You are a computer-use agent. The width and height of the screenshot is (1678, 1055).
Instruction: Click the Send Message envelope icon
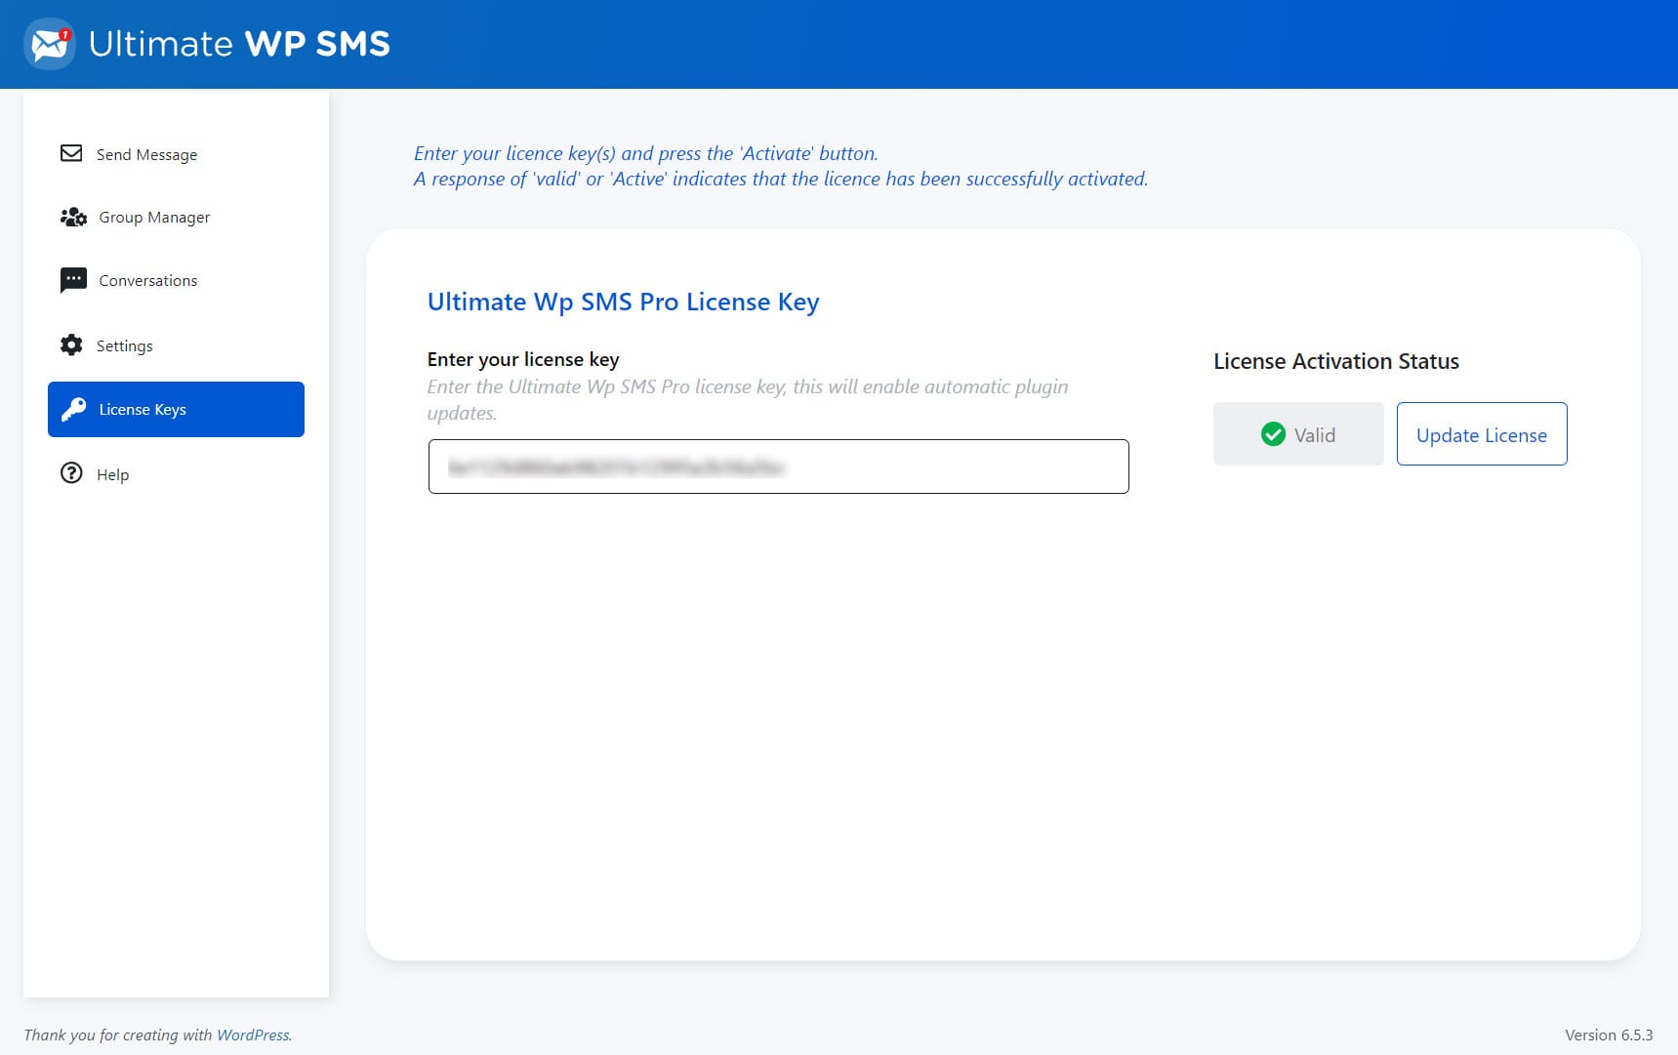tap(71, 153)
